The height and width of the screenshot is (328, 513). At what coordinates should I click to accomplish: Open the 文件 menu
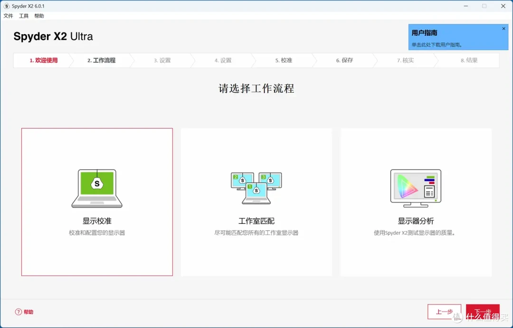pos(8,16)
